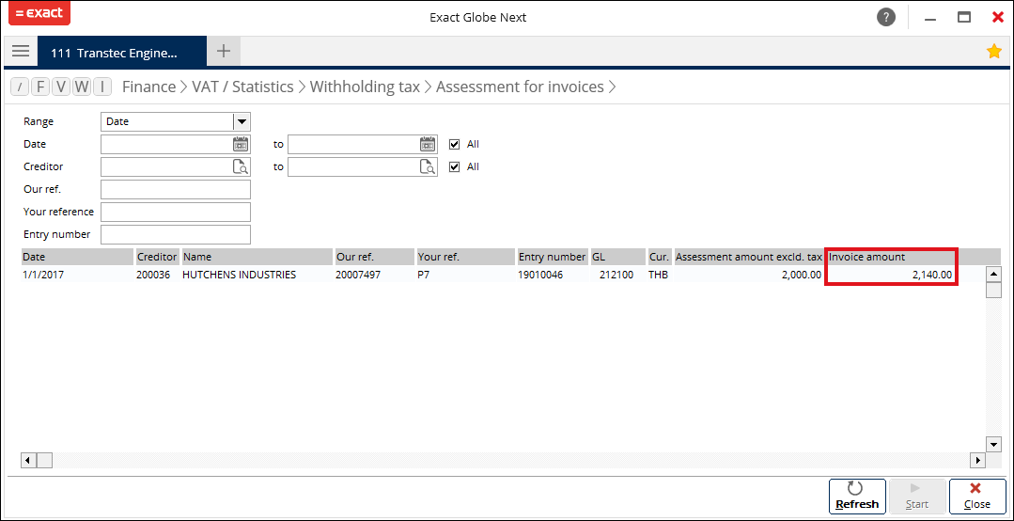
Task: Add a new tab with plus icon
Action: pyautogui.click(x=223, y=51)
